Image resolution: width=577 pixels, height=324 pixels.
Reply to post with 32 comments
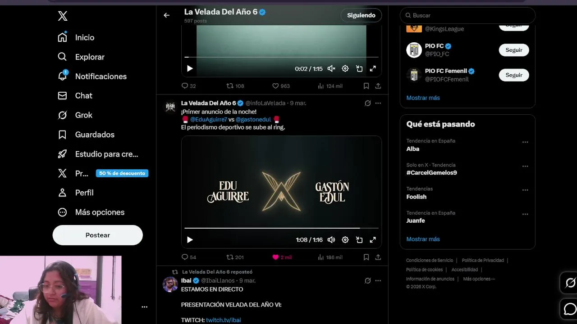coord(188,85)
